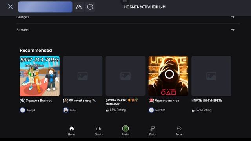Image resolution: width=251 pixels, height=141 pixels.
Task: Click the blue Play button
Action: tap(45, 7)
